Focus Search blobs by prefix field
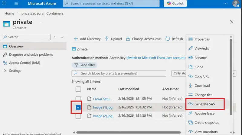The image size is (242, 135). 119,73
